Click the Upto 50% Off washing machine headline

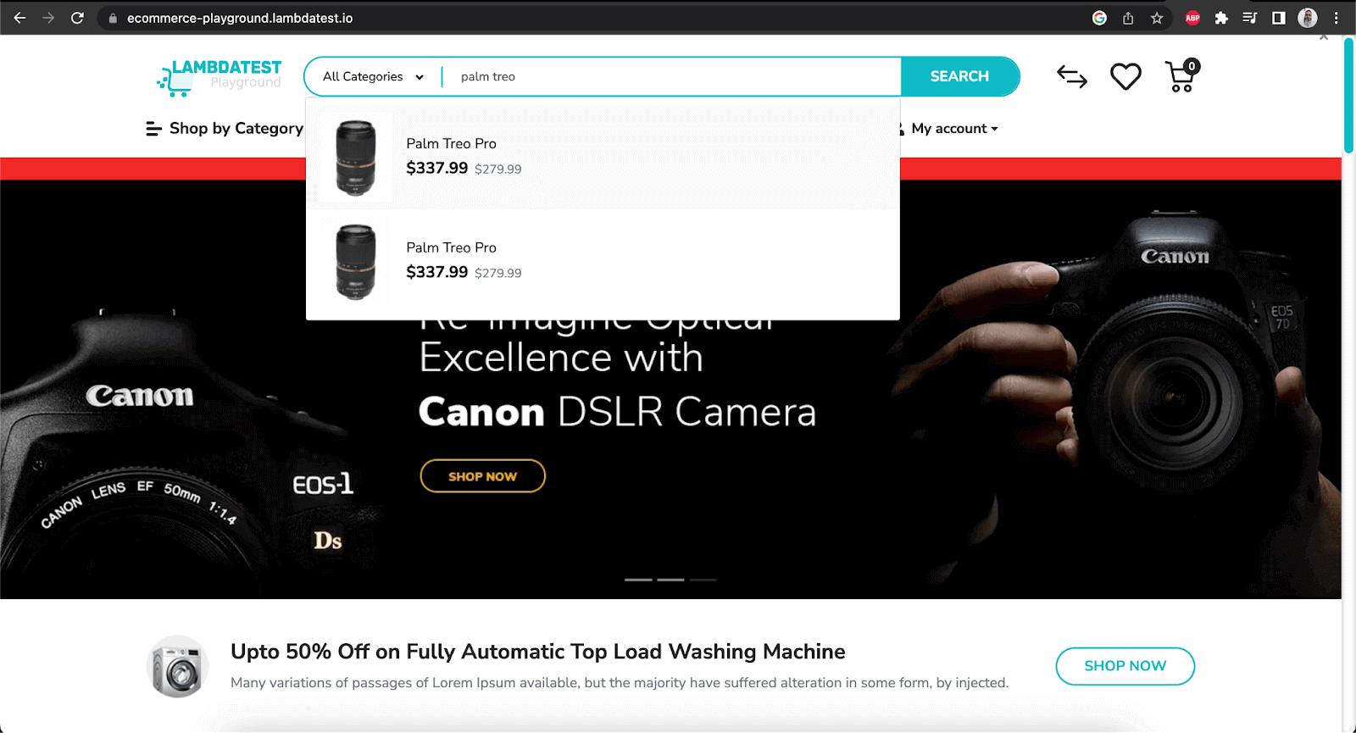click(x=538, y=652)
